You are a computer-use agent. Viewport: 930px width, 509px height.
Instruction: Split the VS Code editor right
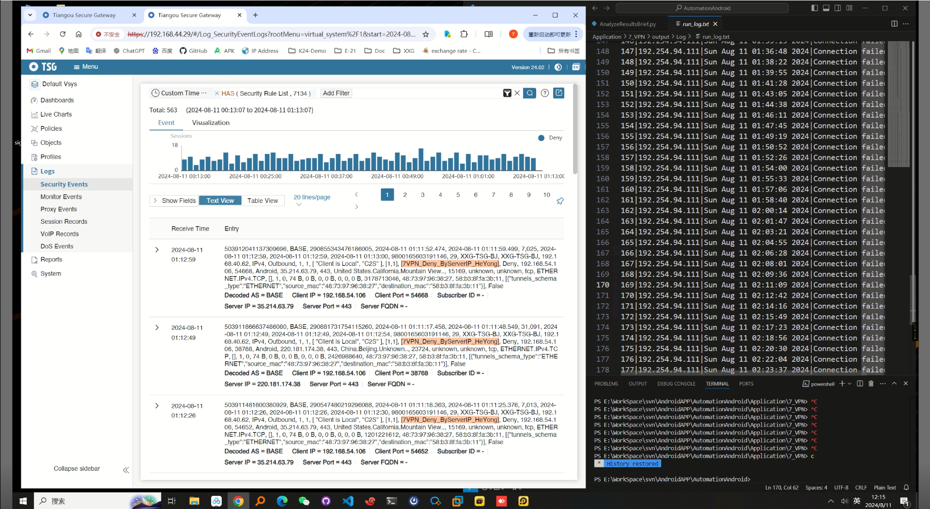[894, 24]
